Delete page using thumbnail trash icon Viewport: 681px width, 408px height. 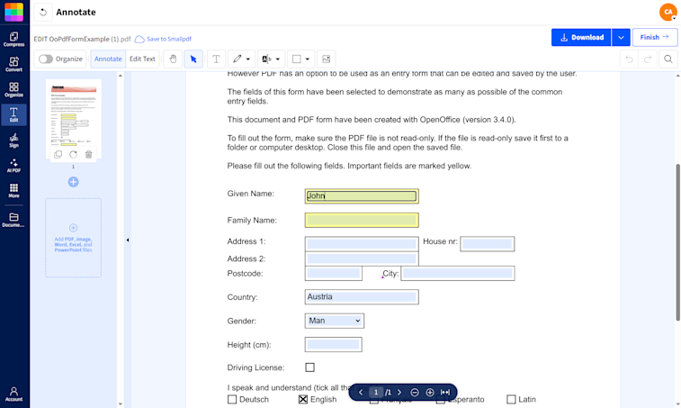point(88,154)
